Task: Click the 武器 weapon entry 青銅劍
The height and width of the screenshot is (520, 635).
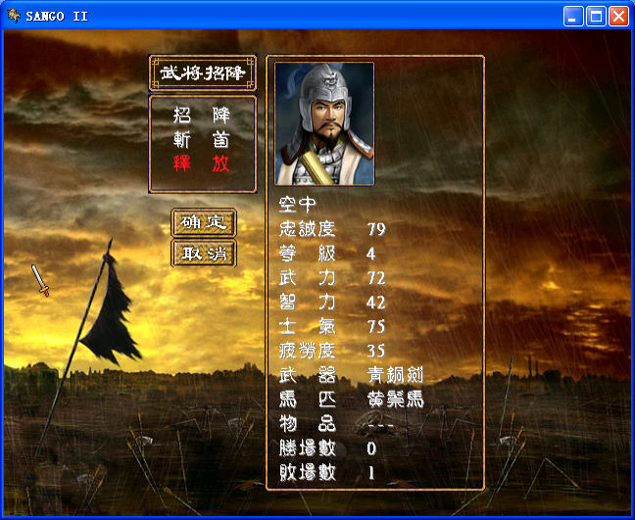Action: pyautogui.click(x=395, y=375)
